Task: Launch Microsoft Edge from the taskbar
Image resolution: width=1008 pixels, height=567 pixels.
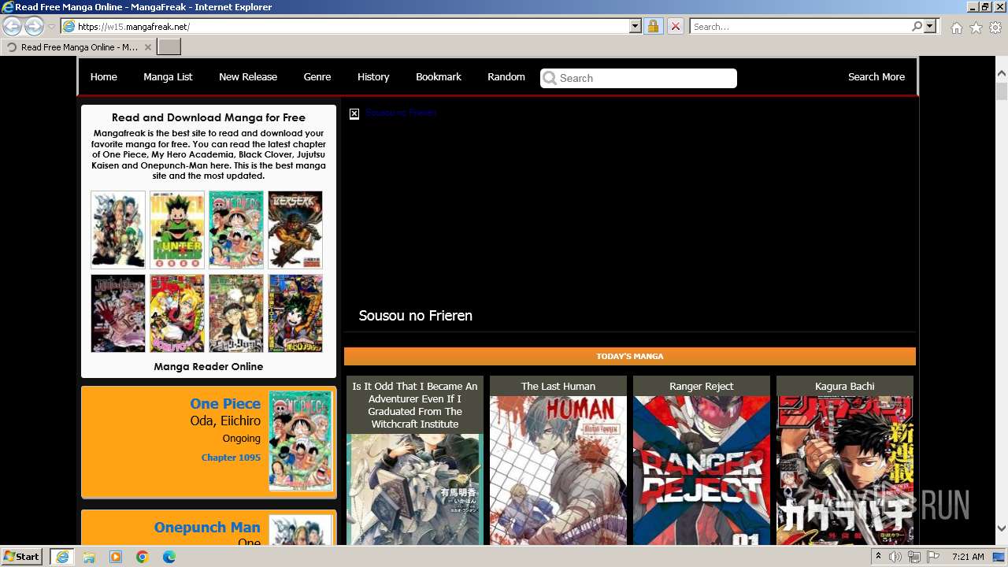Action: (169, 557)
